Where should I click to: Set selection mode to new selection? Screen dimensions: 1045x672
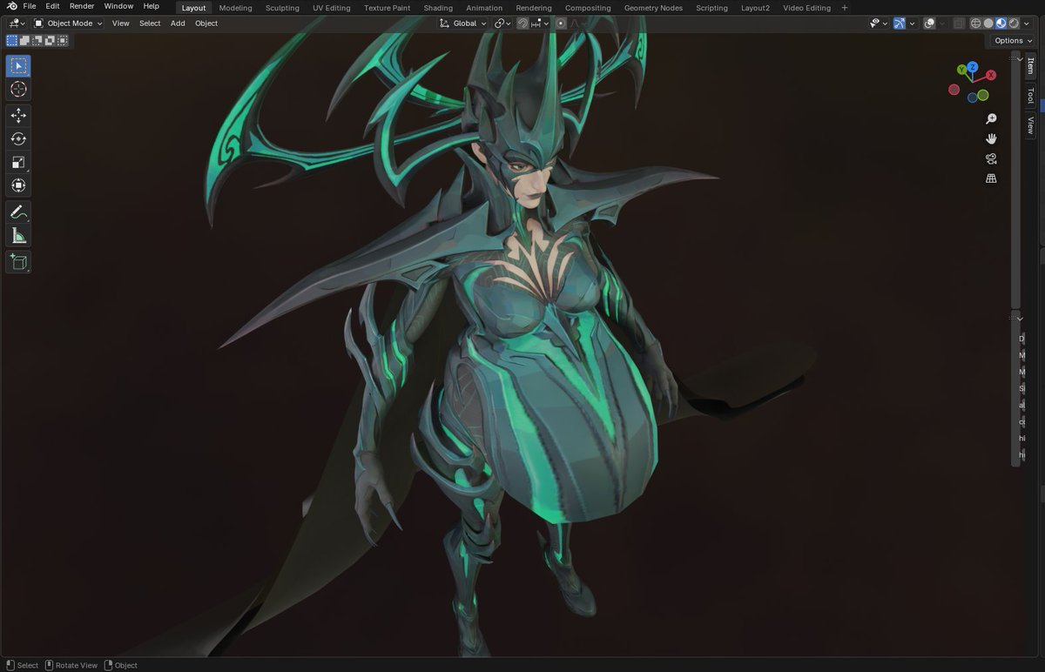(12, 40)
